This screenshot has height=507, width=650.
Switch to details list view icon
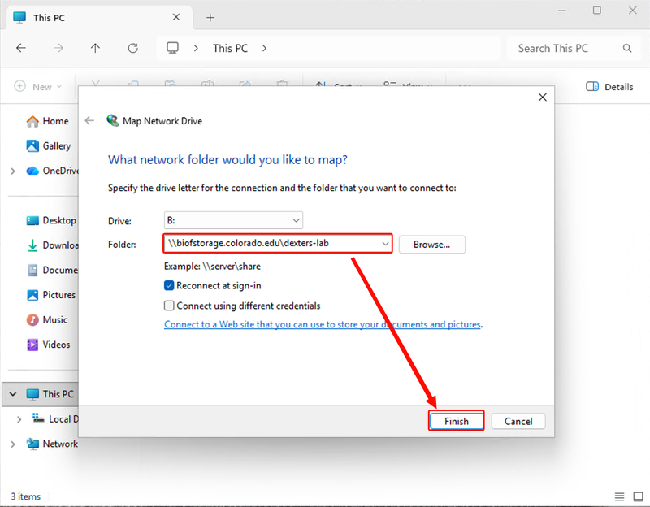(619, 496)
